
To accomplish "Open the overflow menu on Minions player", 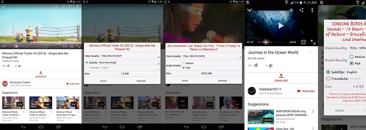I will 77,7.
